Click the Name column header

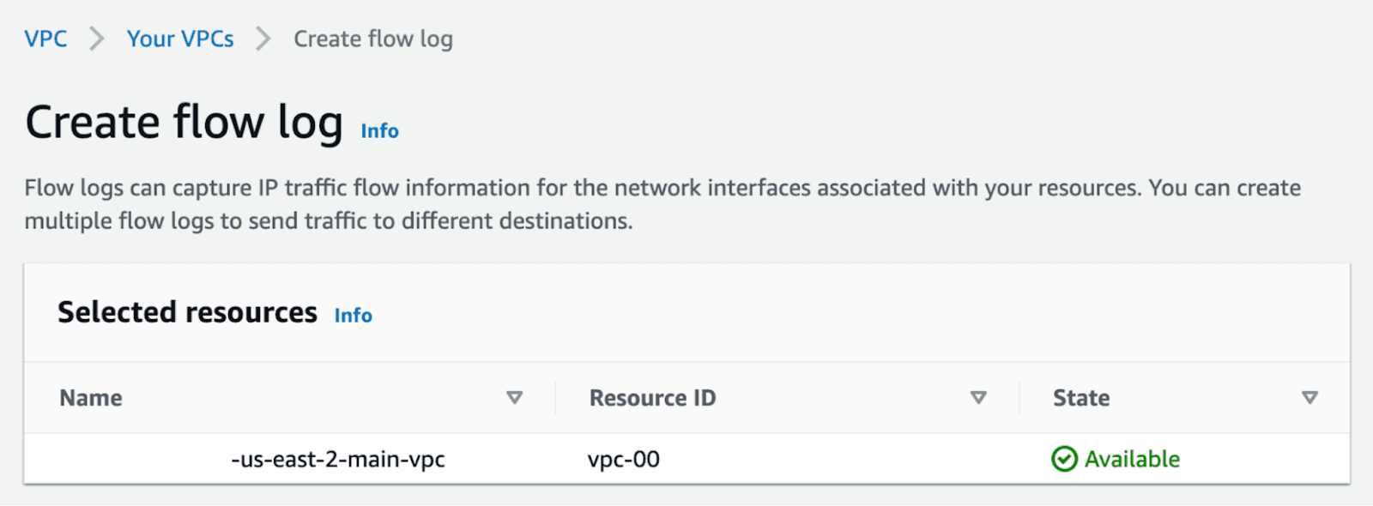pos(91,398)
